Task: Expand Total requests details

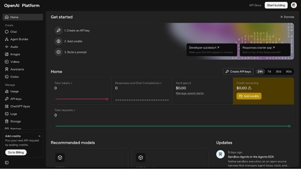Action: [64, 110]
